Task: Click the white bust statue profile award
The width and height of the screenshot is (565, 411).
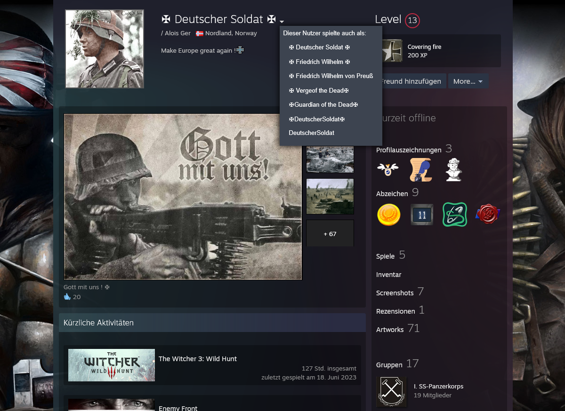Action: tap(453, 170)
